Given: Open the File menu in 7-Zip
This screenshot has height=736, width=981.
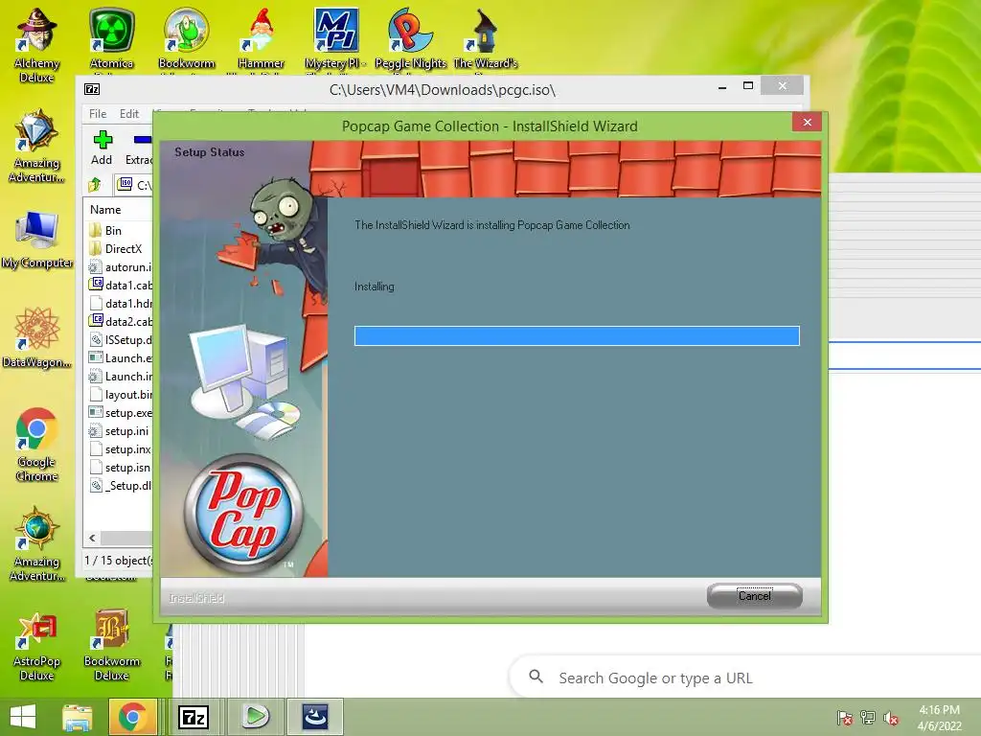Looking at the screenshot, I should click(98, 114).
